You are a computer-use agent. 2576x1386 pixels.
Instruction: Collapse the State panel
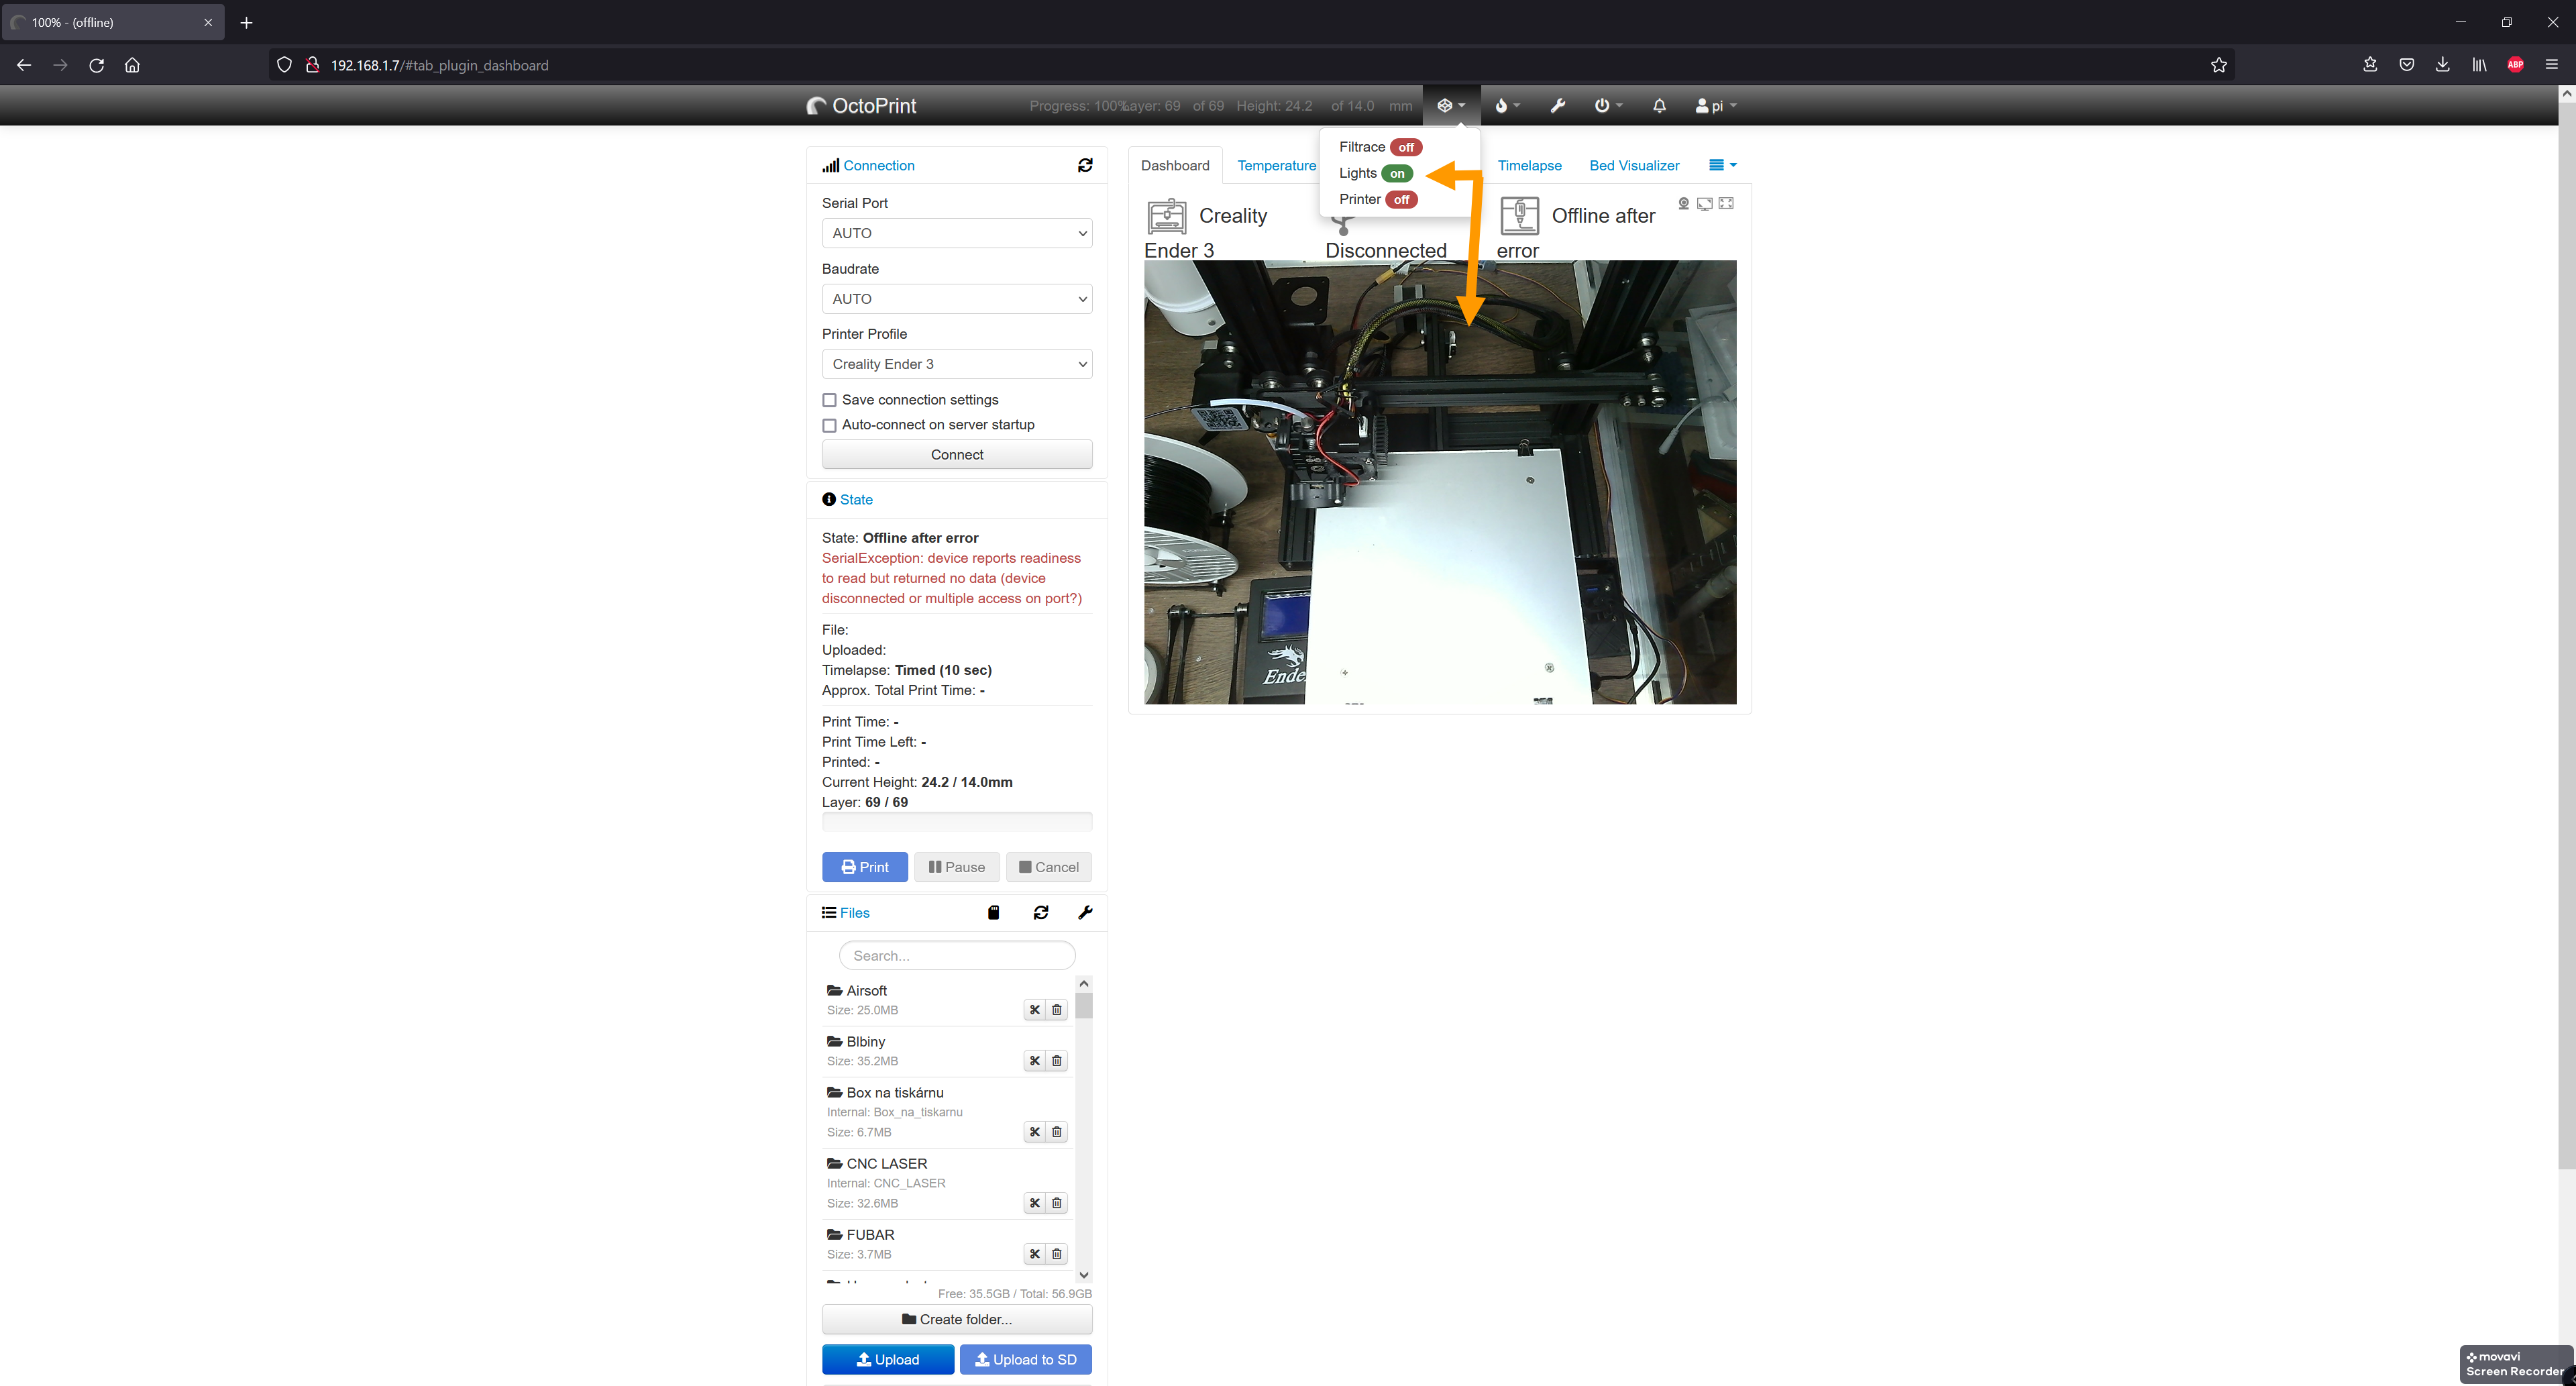coord(856,499)
